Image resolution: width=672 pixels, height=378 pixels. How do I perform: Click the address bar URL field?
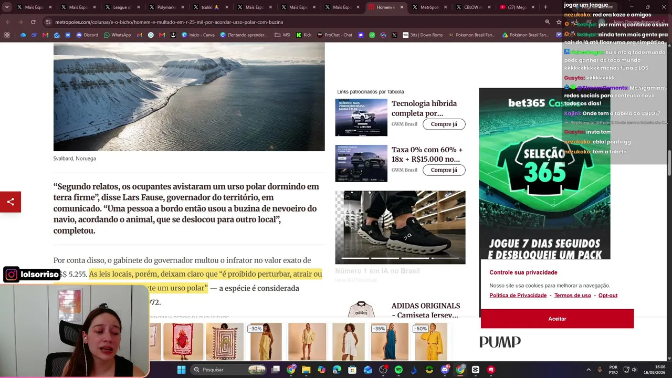(x=294, y=22)
